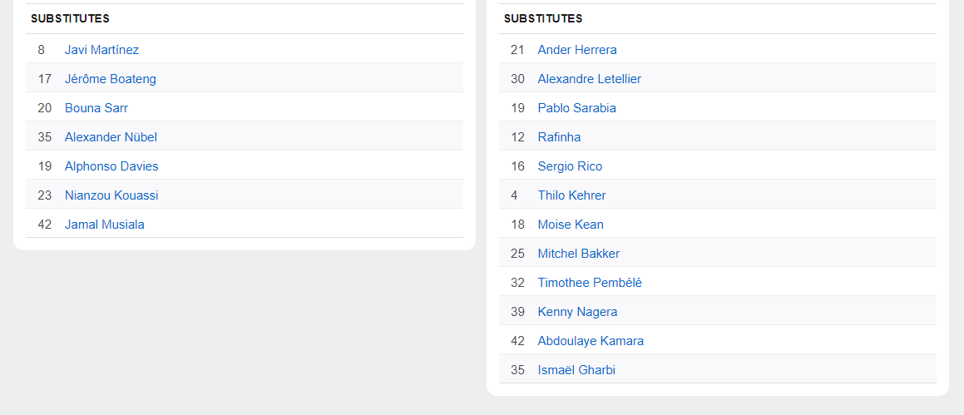964x415 pixels.
Task: Open Alexander Nübel player page
Action: point(111,137)
